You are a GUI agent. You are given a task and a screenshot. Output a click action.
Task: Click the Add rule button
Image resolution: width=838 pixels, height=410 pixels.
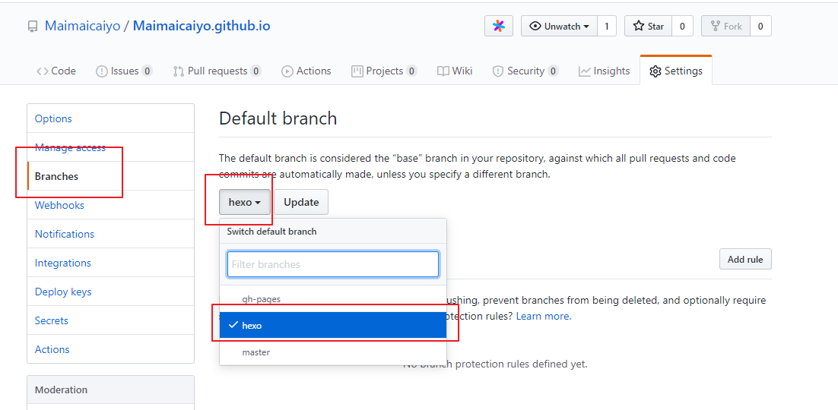coord(745,260)
